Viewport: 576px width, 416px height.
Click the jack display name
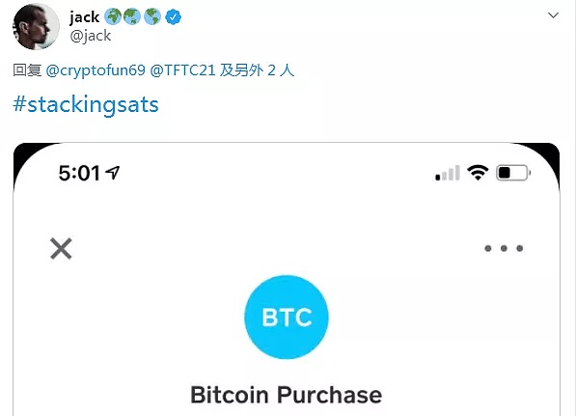pos(85,17)
